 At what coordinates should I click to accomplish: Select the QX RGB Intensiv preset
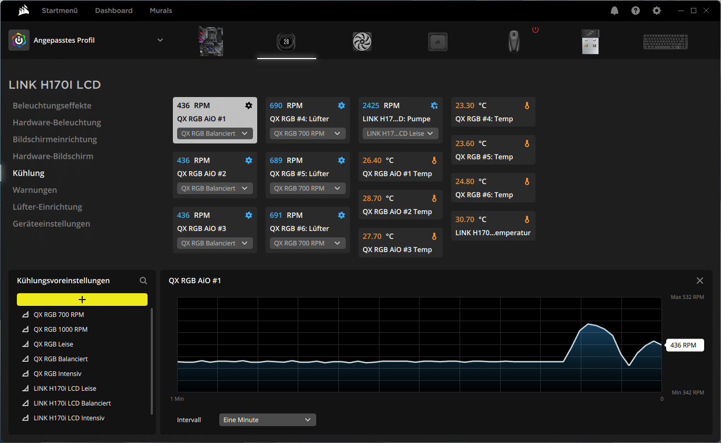point(57,373)
